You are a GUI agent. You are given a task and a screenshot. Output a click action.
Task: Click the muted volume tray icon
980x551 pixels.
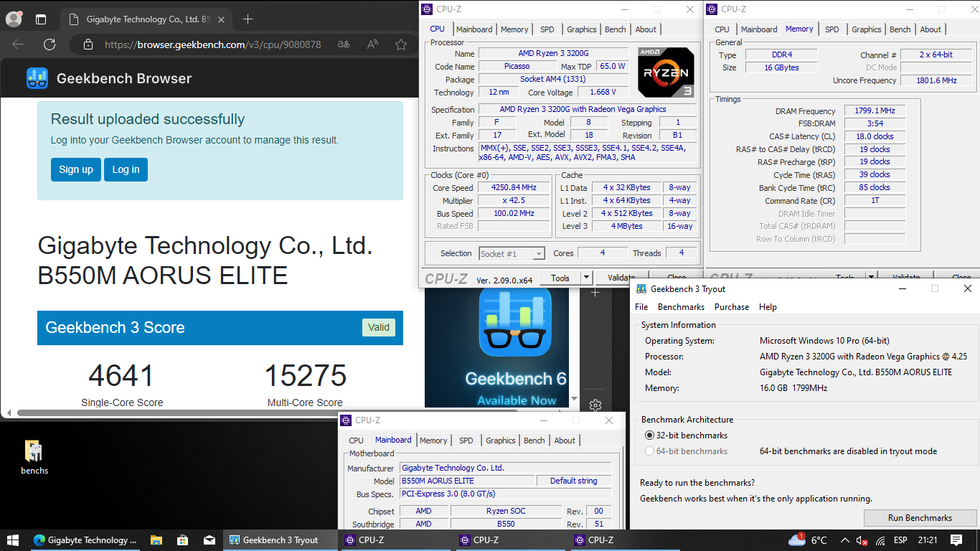pos(862,540)
